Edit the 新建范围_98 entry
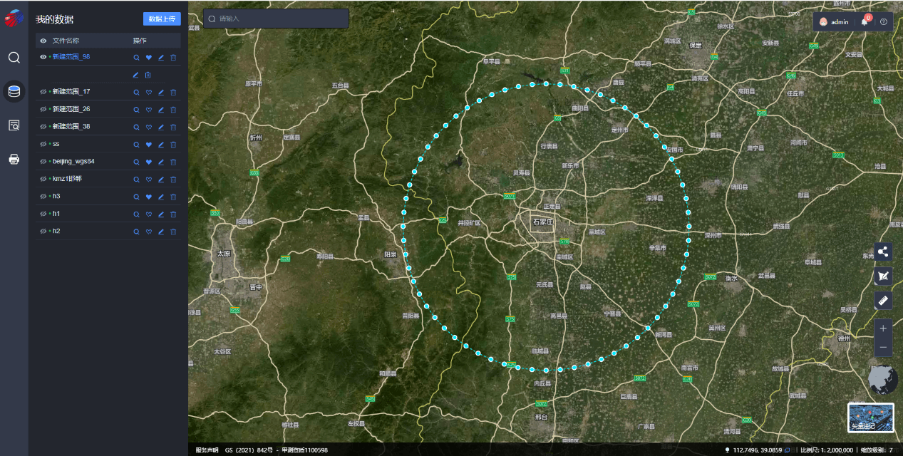The image size is (903, 456). (x=161, y=57)
